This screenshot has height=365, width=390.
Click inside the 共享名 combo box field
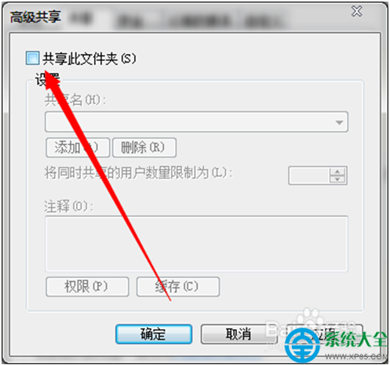click(x=196, y=122)
